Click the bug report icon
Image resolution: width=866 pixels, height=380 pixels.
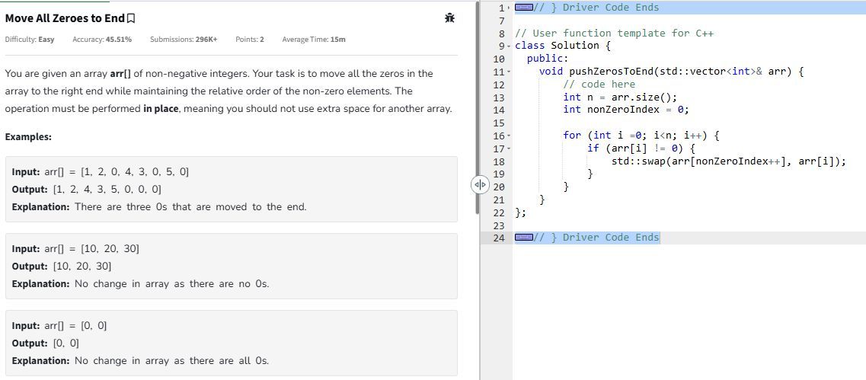pos(449,18)
